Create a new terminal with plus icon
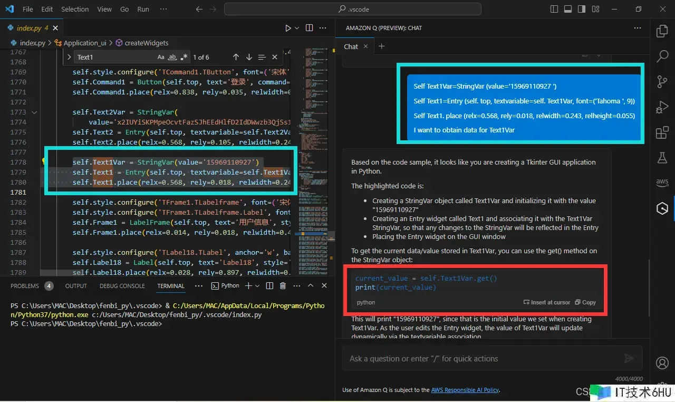Screen dimensions: 675x402 [248, 286]
